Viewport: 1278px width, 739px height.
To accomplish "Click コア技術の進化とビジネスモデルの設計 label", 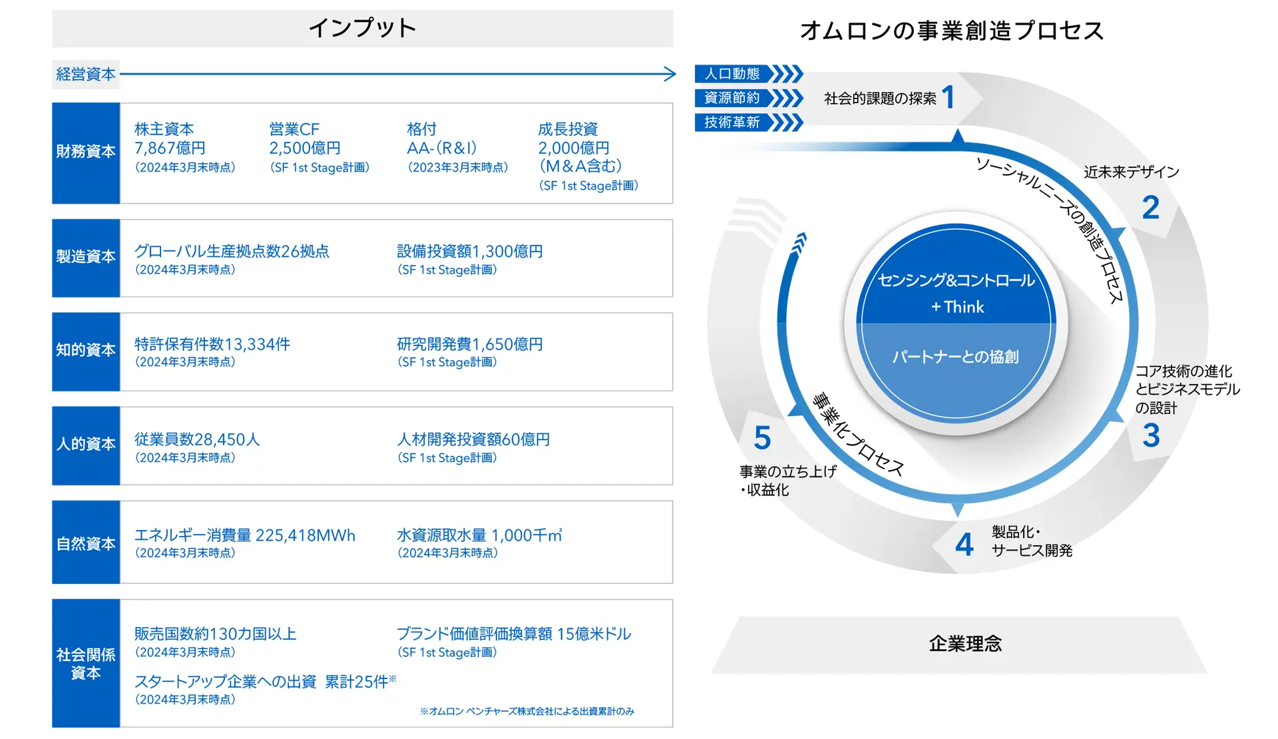I will 1187,389.
